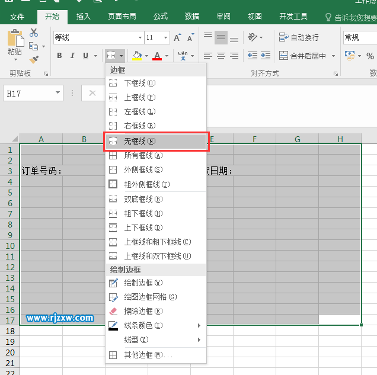Click the red font color A icon
This screenshot has height=375, width=377.
point(157,56)
